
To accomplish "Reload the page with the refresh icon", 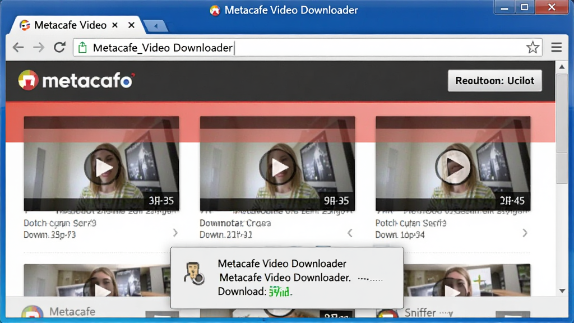I will (x=59, y=47).
